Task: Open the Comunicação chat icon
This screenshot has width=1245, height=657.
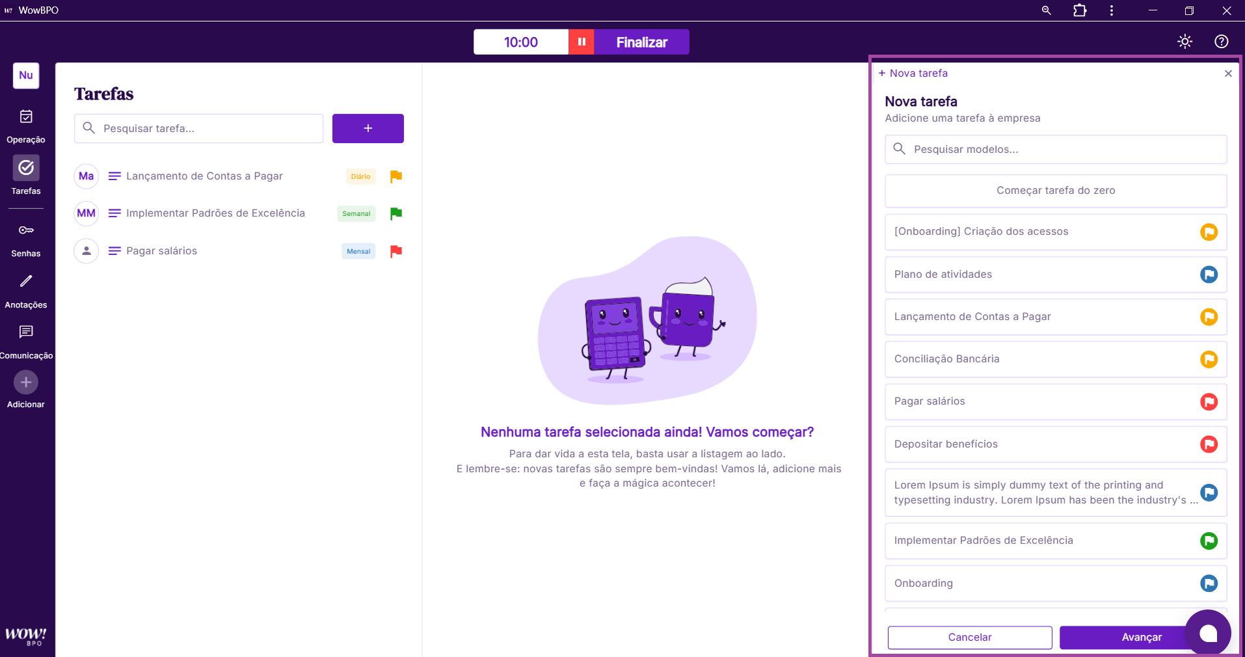Action: point(26,332)
